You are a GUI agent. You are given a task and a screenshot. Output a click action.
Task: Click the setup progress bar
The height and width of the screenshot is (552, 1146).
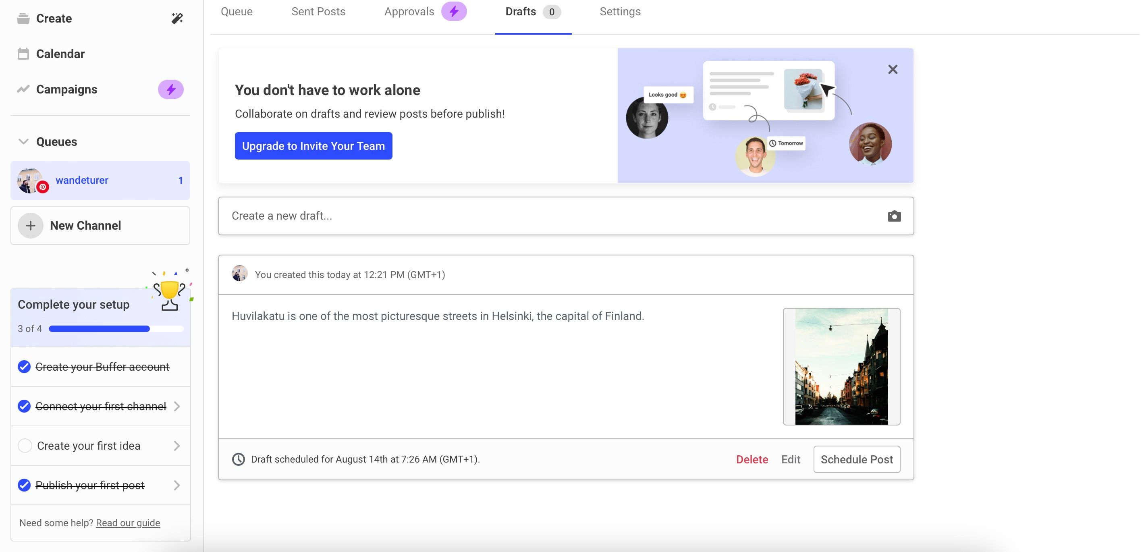pos(116,329)
